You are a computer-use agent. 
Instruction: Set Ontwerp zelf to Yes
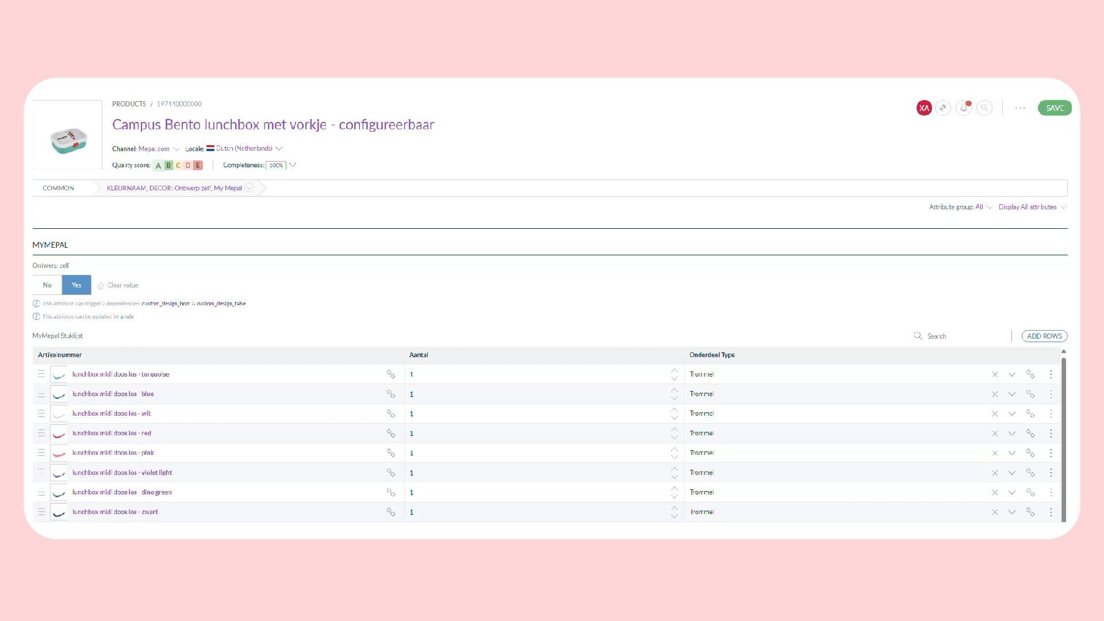click(76, 285)
